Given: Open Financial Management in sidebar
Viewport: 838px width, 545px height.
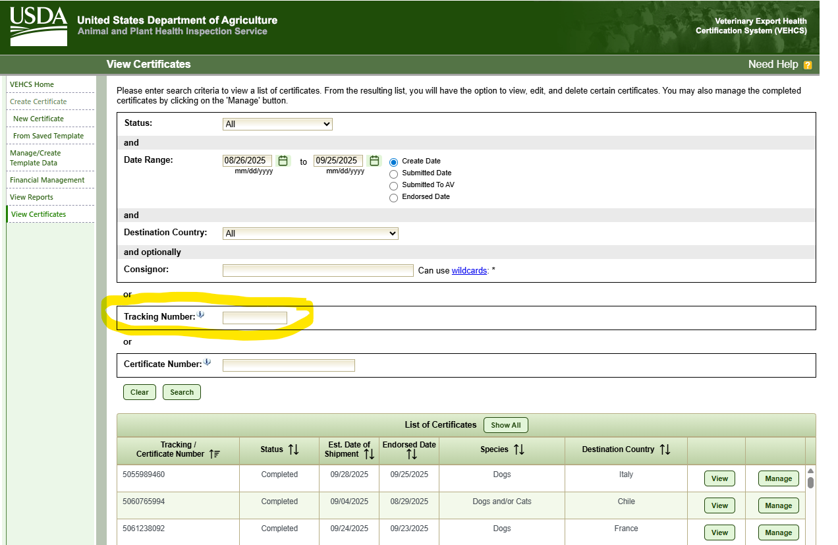Looking at the screenshot, I should (47, 180).
